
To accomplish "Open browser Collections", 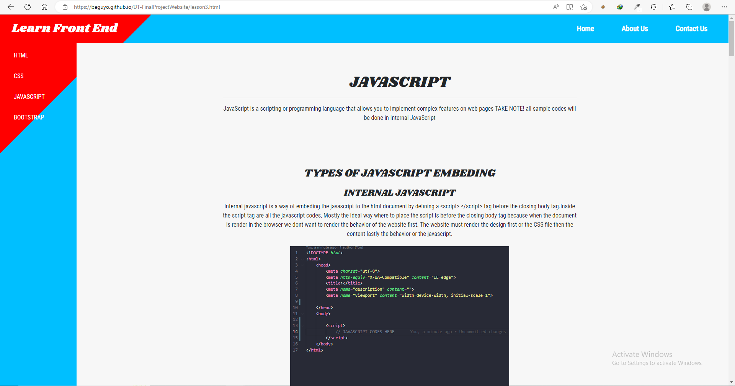I will pos(689,7).
